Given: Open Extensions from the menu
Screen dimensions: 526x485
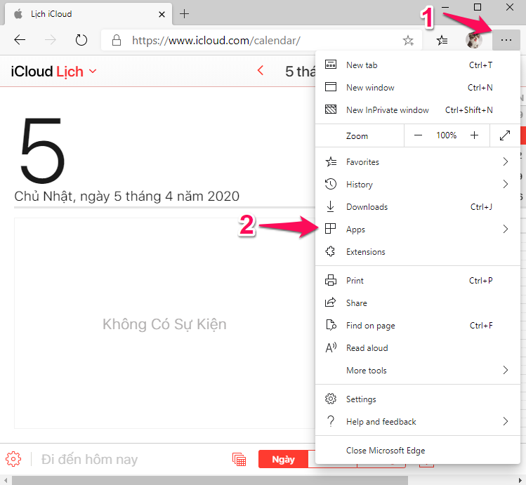Looking at the screenshot, I should click(x=418, y=252).
